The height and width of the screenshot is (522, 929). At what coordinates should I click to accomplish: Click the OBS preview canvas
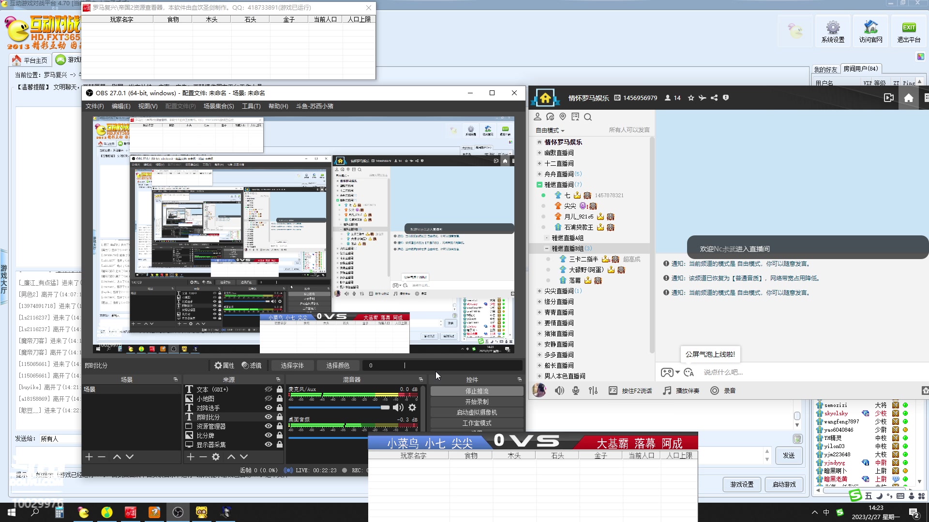(303, 234)
